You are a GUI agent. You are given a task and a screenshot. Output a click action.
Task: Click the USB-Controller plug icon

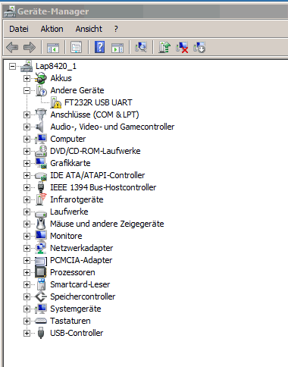[41, 333]
